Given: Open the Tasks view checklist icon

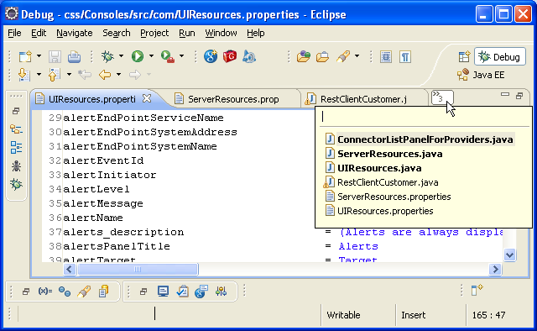Looking at the screenshot, I should 182,292.
